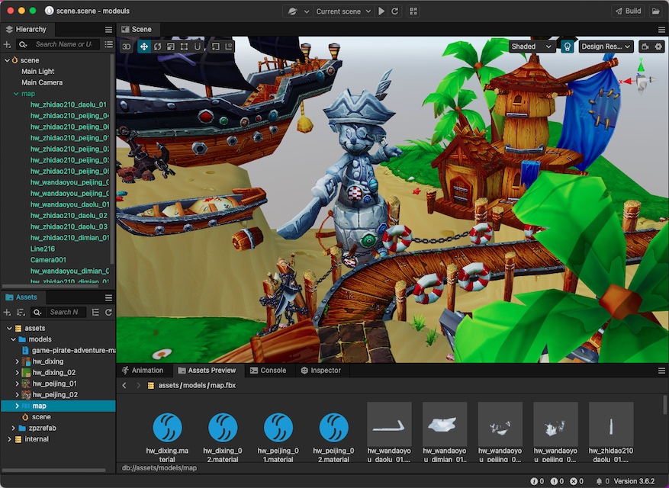Open the Shaded render mode dropdown

click(x=532, y=47)
